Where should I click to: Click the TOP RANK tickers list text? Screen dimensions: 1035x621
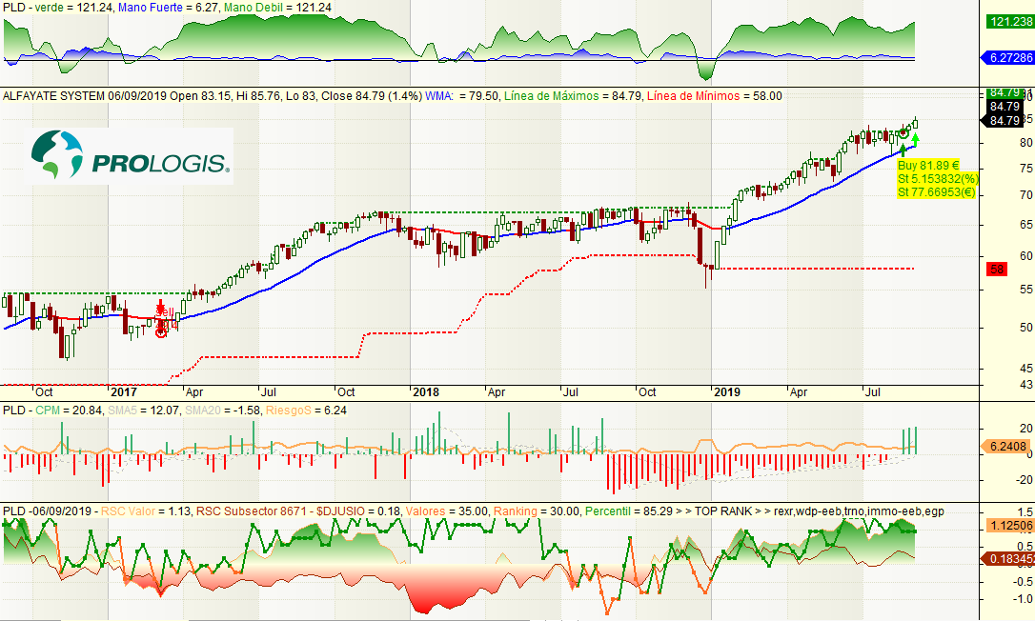point(859,511)
